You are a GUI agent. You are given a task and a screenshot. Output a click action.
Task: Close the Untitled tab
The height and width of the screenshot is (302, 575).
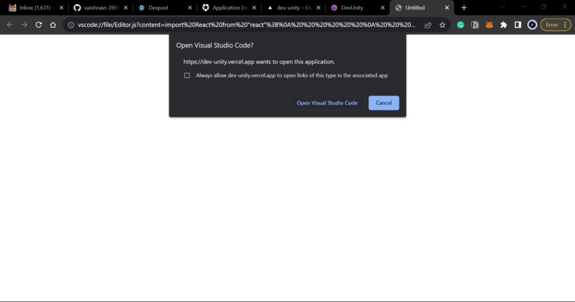tap(447, 8)
